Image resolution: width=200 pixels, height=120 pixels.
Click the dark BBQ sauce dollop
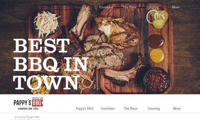point(156,41)
